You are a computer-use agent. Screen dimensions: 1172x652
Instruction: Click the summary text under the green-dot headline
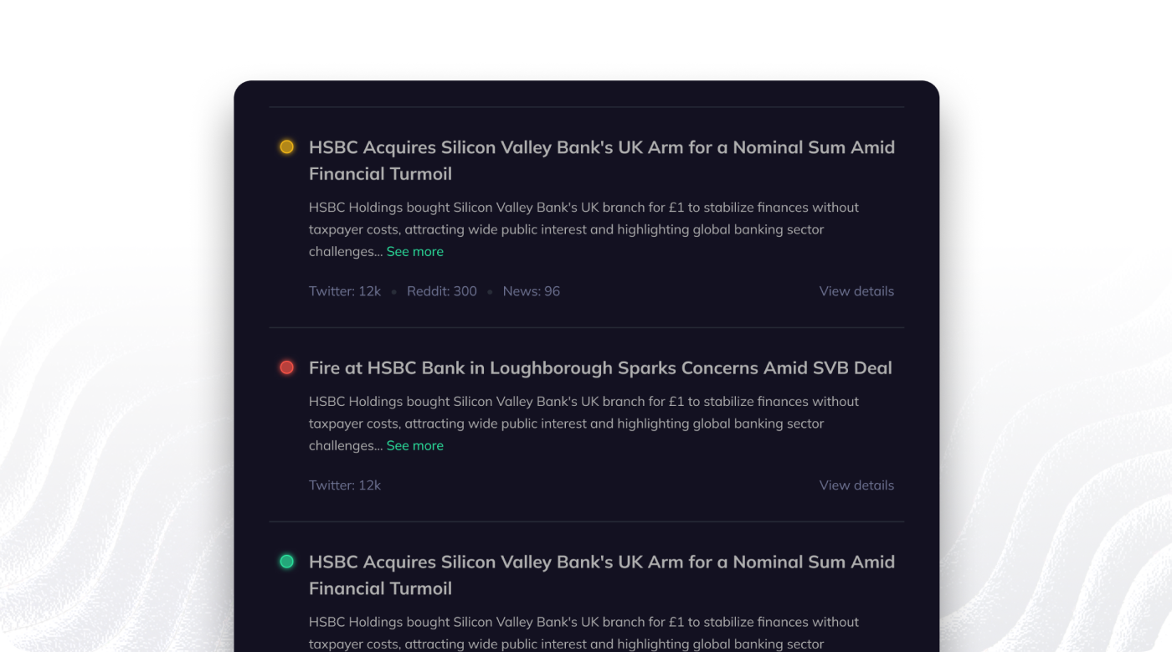tap(583, 633)
